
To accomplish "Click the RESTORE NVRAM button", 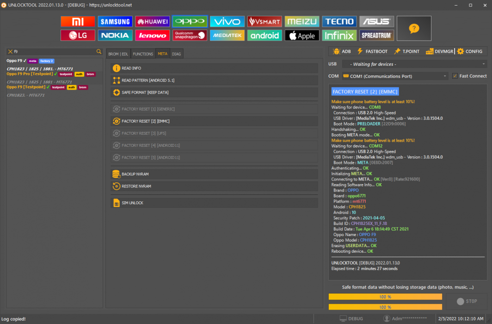I will click(x=214, y=186).
